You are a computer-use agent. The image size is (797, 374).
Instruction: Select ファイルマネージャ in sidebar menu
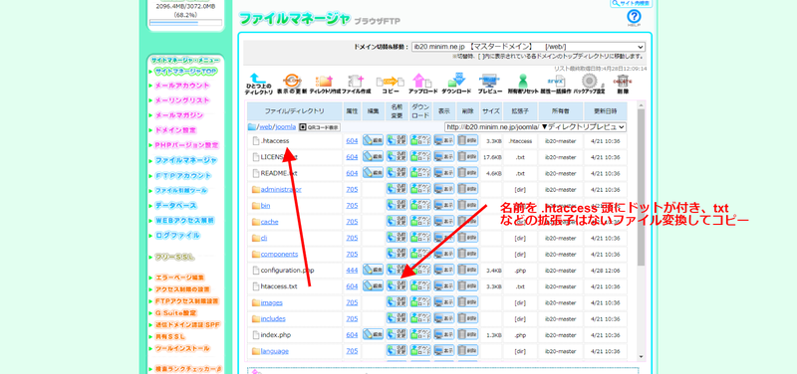click(185, 160)
